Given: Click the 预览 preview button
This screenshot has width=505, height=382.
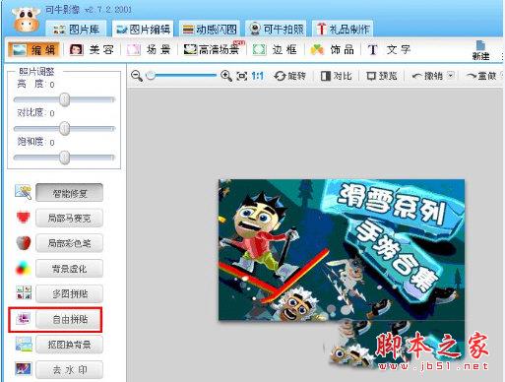Looking at the screenshot, I should (382, 76).
